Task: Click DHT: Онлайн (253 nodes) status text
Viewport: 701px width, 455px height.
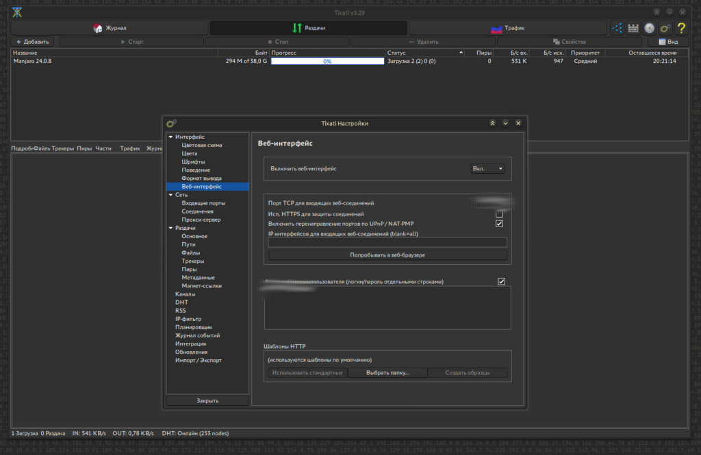Action: [195, 434]
